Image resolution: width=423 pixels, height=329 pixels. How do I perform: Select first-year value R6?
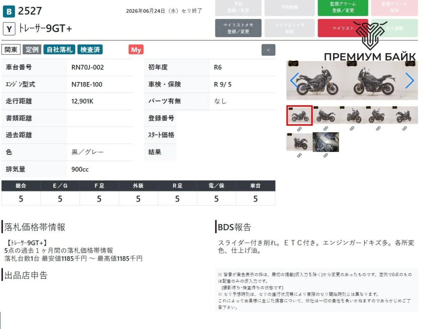pyautogui.click(x=218, y=67)
